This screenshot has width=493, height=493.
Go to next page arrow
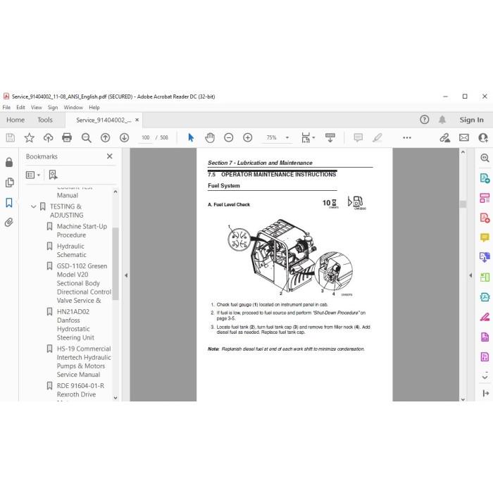124,138
